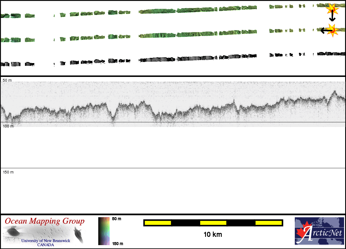Screen dimensions: 346x249
Task: Click the first yellow scale bar segment
Action: click(x=157, y=223)
